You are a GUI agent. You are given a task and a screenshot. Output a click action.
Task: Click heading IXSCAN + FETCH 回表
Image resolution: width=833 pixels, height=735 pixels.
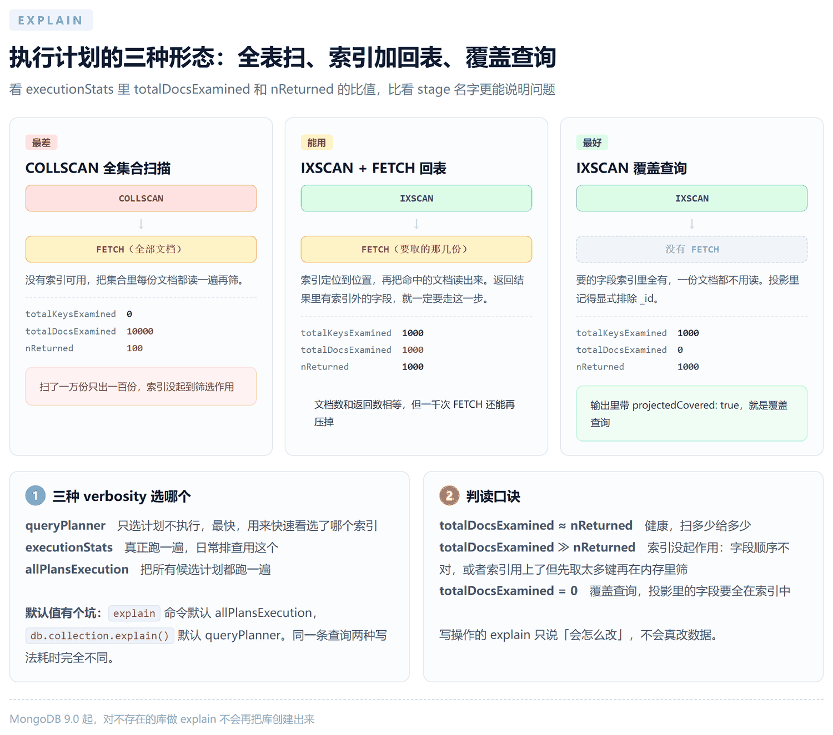[374, 168]
